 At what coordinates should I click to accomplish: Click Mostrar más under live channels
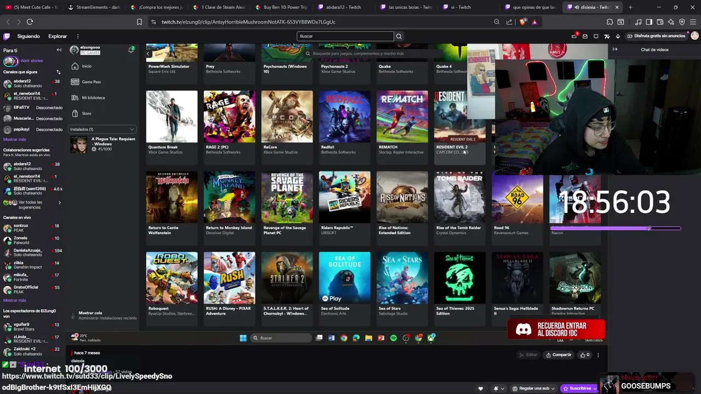14,300
